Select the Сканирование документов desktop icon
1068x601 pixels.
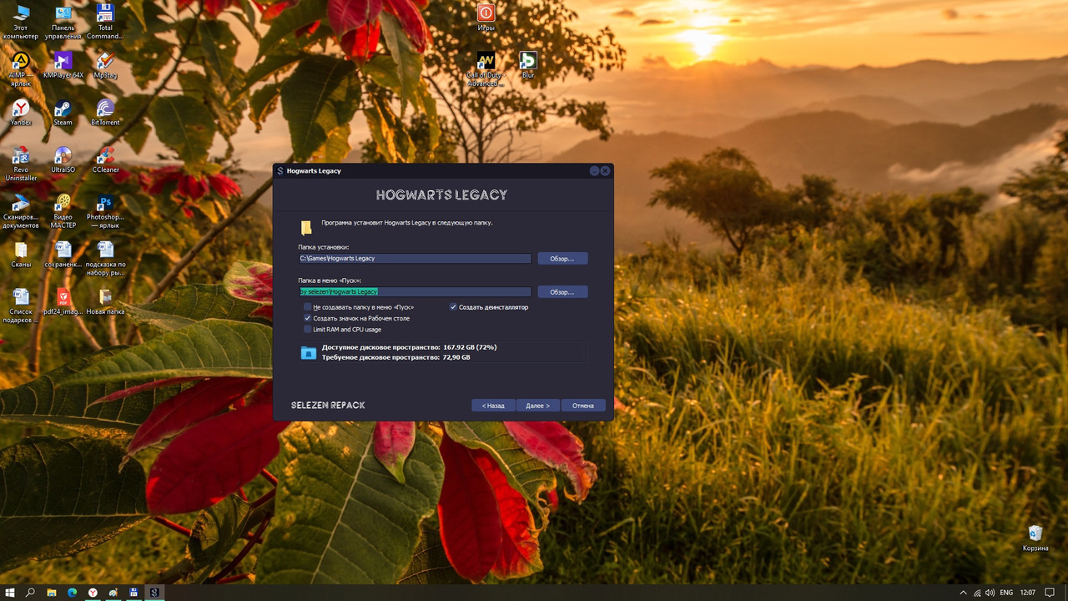tap(21, 211)
